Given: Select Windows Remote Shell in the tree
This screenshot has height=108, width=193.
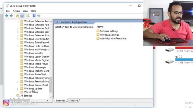Looking at the screenshot, I should coord(36,85).
